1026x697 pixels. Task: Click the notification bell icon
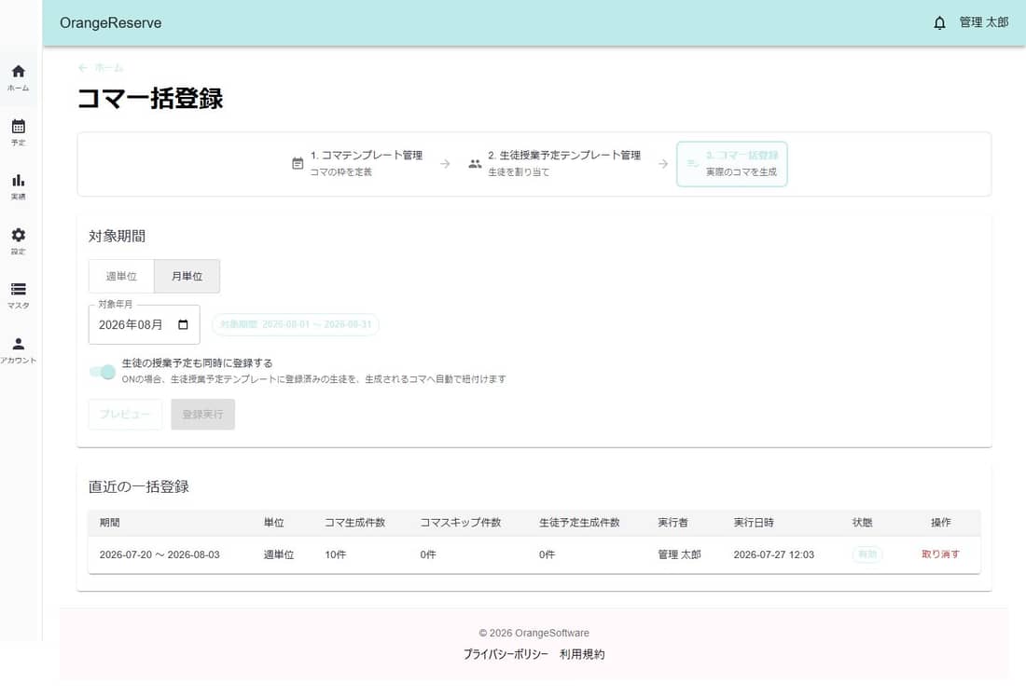click(x=939, y=23)
